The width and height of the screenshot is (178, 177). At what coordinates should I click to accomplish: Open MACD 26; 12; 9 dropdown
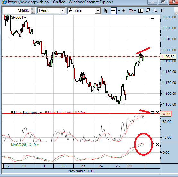[x=38, y=145]
